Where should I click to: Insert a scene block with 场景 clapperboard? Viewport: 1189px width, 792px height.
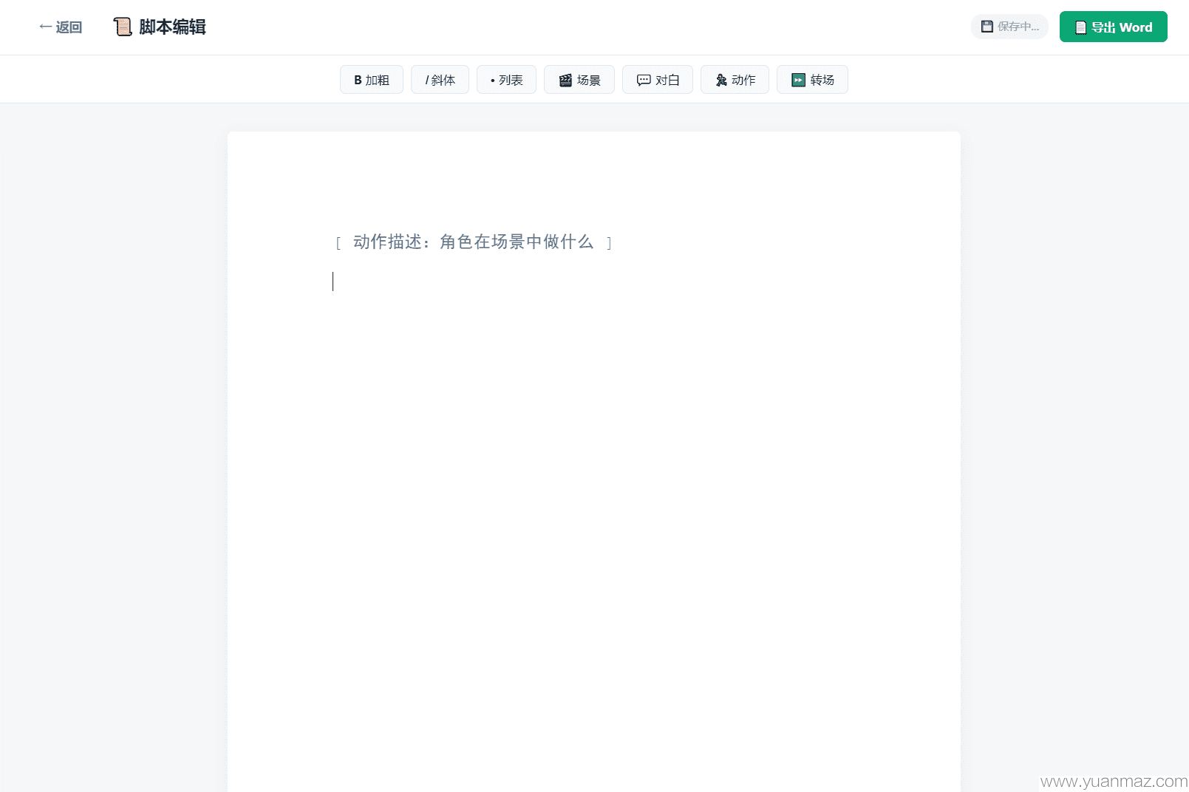[x=579, y=80]
